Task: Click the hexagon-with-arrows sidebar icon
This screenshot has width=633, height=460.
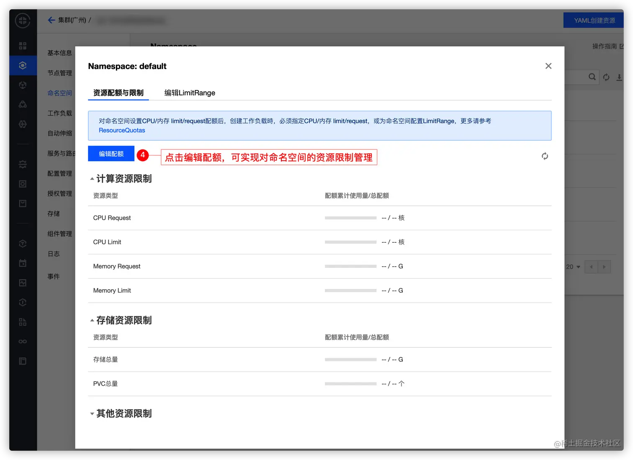Action: (x=23, y=124)
